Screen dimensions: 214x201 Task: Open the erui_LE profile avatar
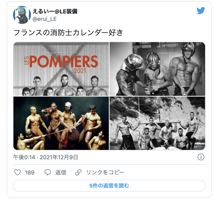22,15
